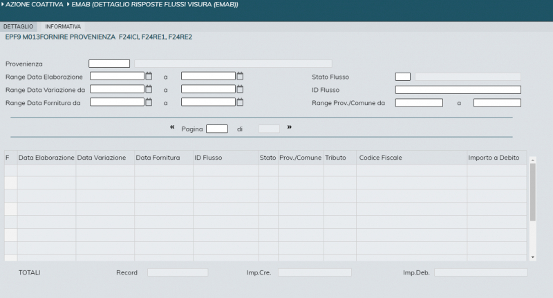
Task: Go to next page with » arrow
Action: [290, 127]
